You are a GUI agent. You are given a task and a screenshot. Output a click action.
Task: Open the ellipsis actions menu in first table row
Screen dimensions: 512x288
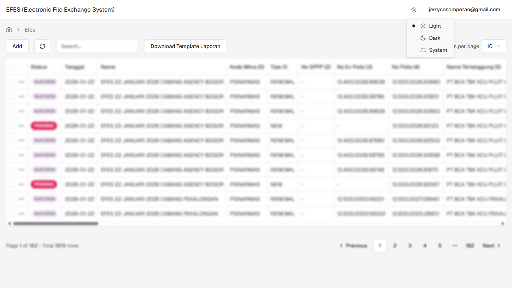pos(21,82)
